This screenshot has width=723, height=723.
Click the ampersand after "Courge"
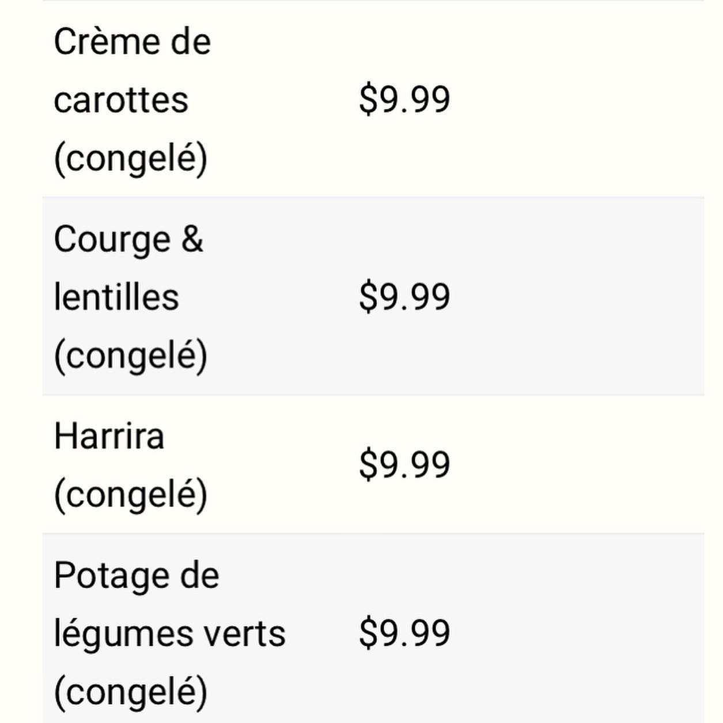(x=192, y=239)
